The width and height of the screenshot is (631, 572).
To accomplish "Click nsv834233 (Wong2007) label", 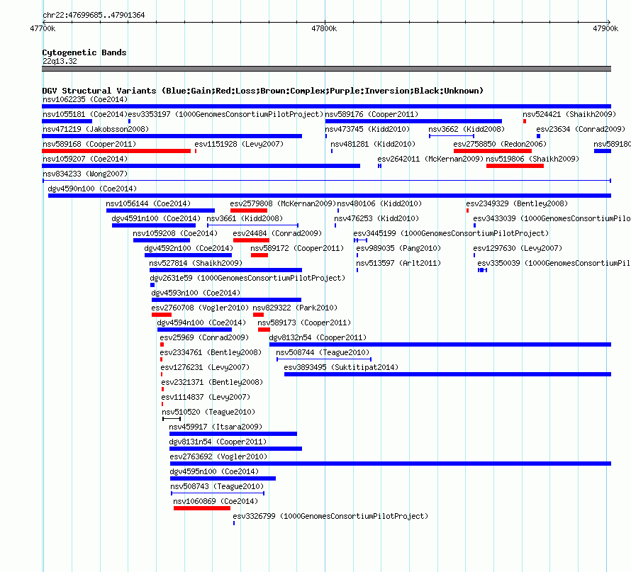I will [85, 174].
